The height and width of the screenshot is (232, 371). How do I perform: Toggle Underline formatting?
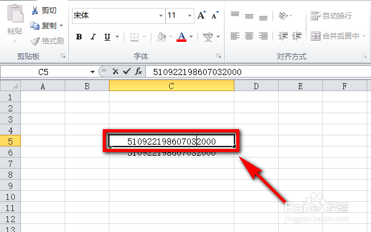(x=107, y=37)
